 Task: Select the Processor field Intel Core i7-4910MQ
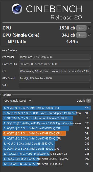55,57
